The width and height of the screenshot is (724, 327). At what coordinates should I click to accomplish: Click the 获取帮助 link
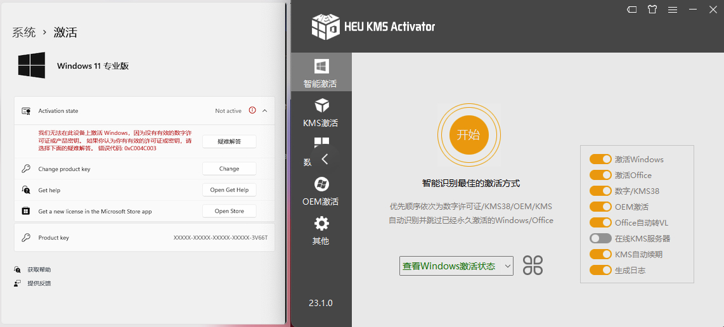click(39, 270)
